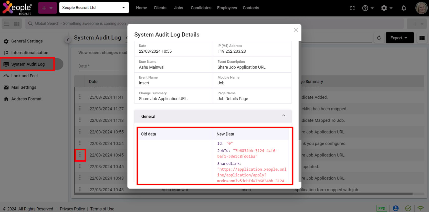Click the Date field in filter
Viewport: 429px width, 212px height.
tap(102, 66)
